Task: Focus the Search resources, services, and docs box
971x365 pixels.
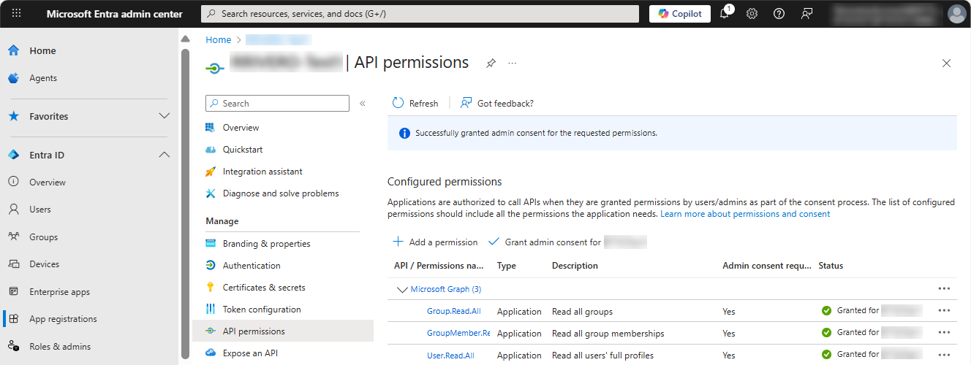Action: (x=420, y=13)
